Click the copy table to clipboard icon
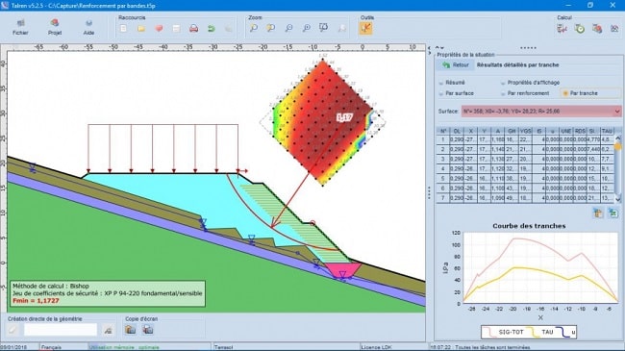 (597, 213)
